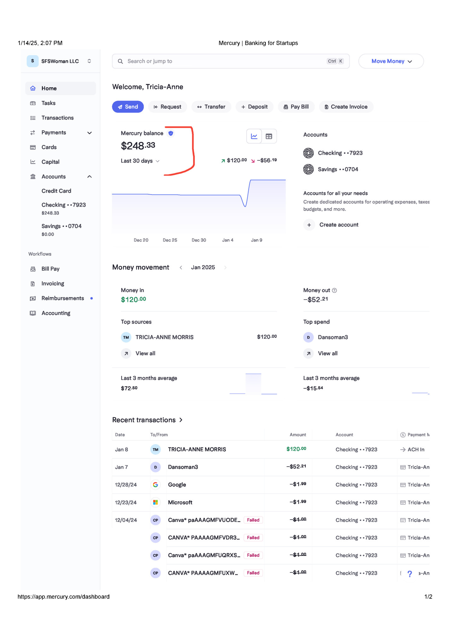Click the Microsoft logo in transactions
The width and height of the screenshot is (450, 639).
click(x=155, y=502)
